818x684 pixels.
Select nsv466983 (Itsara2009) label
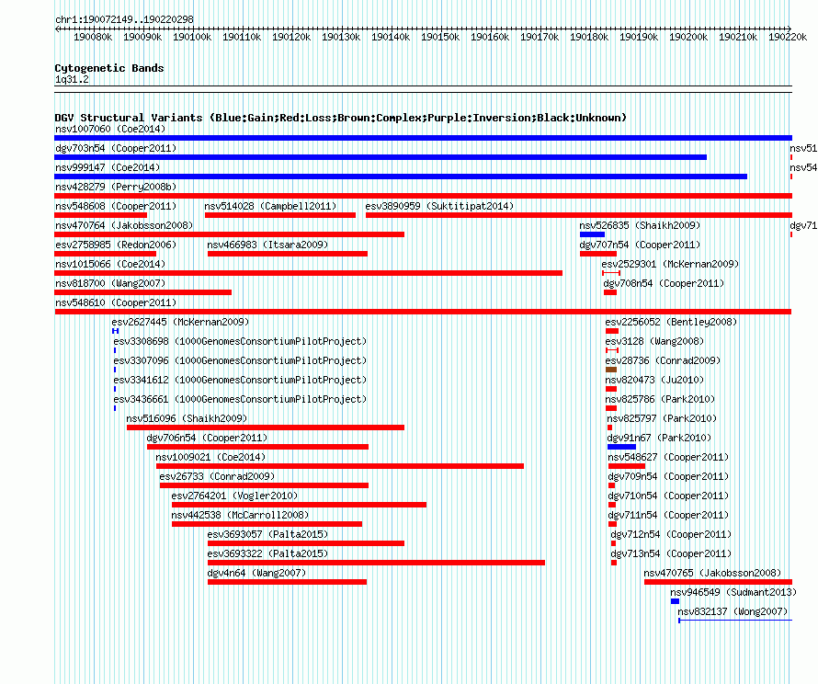coord(267,245)
